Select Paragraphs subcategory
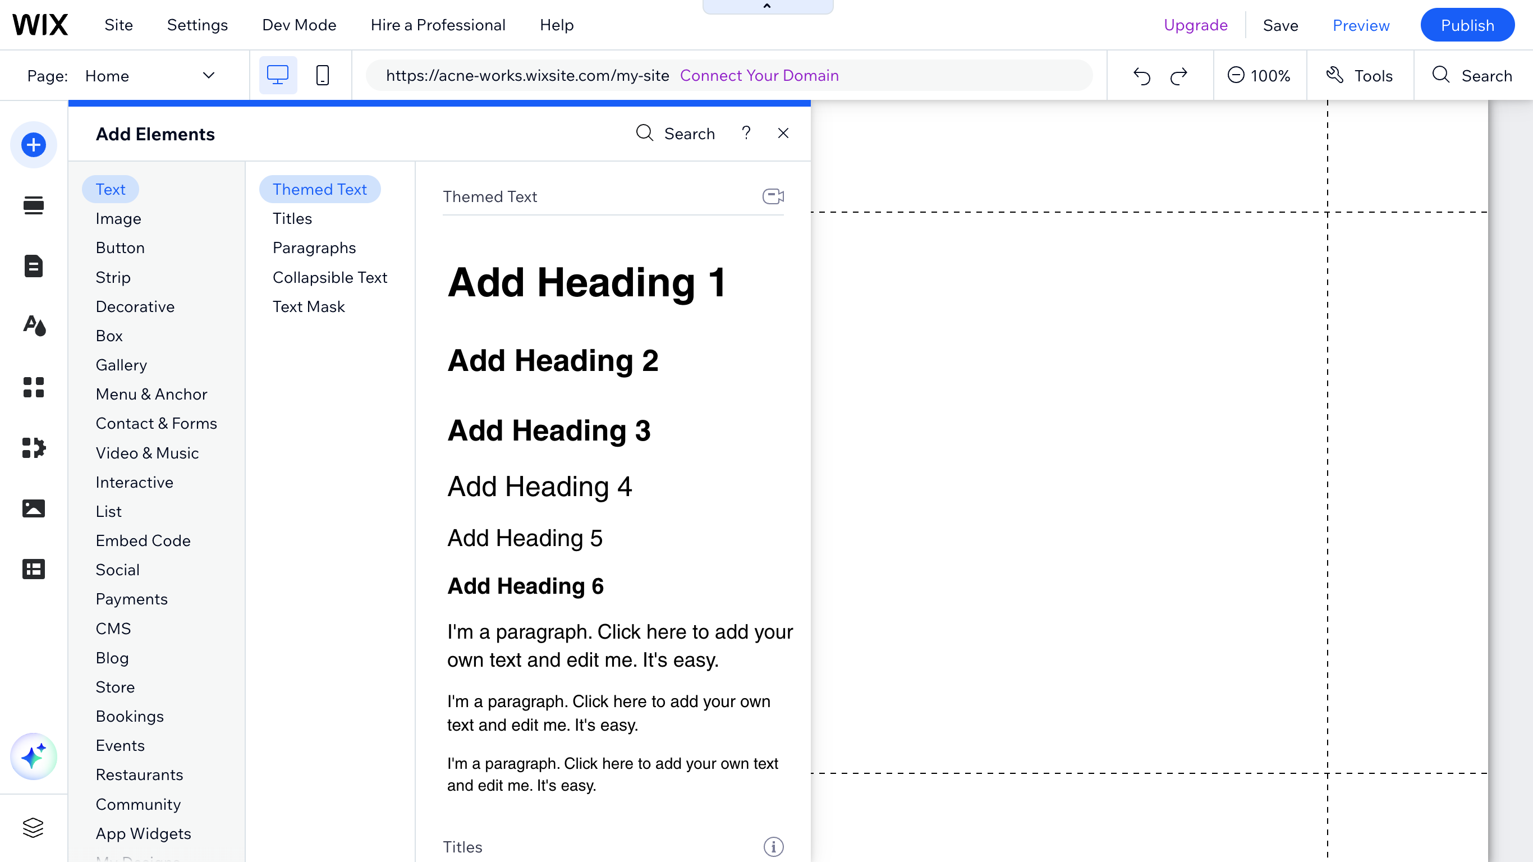Viewport: 1533px width, 862px height. 314,247
